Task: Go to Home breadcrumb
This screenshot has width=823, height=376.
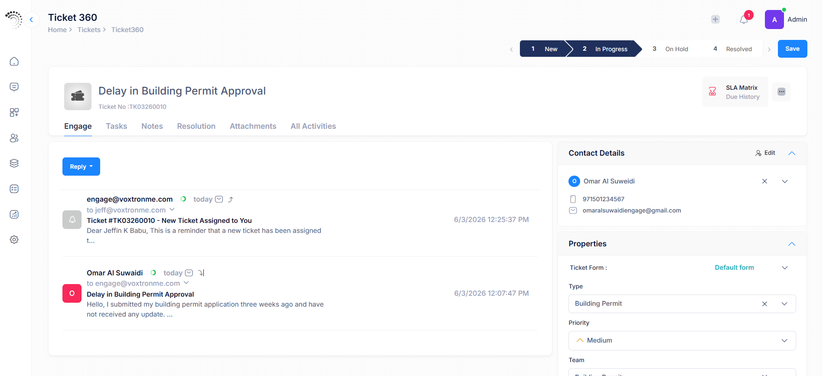Action: pyautogui.click(x=57, y=30)
